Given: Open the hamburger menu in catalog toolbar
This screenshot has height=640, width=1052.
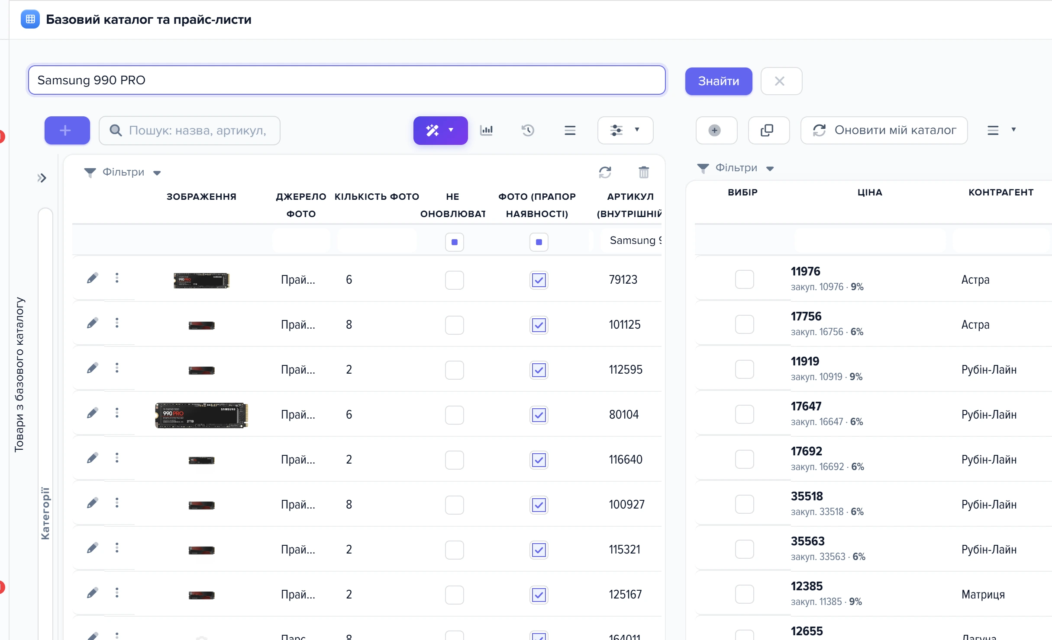Looking at the screenshot, I should coord(570,130).
